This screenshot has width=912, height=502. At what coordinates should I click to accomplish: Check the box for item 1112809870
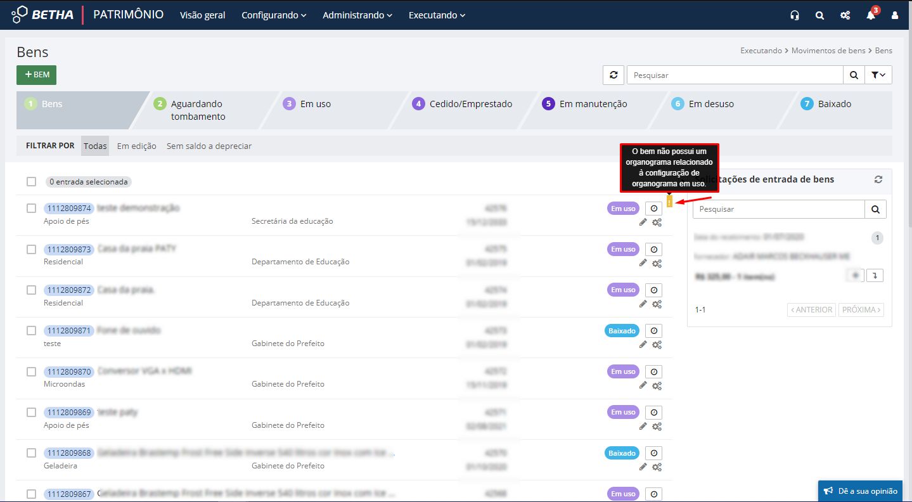(32, 371)
